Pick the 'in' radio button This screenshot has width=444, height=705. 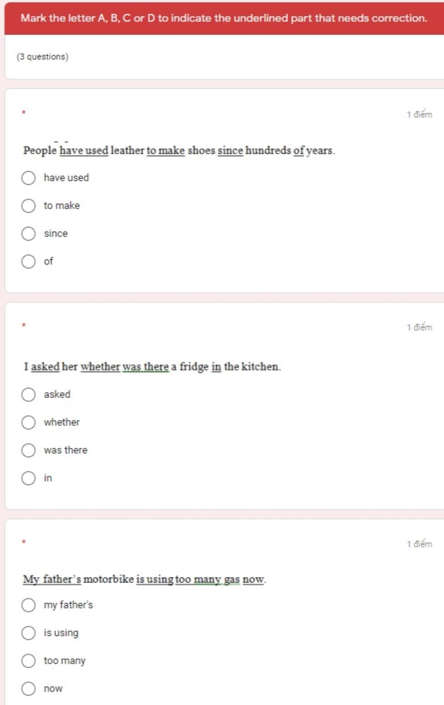[29, 478]
